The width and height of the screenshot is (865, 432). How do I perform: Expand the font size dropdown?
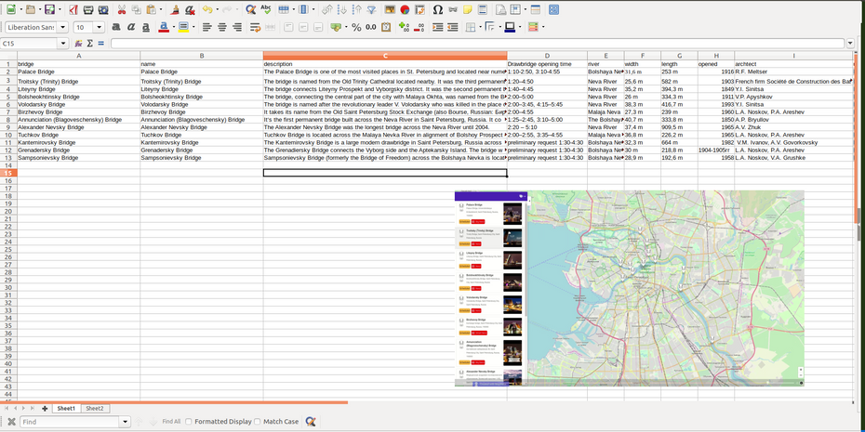click(x=100, y=27)
